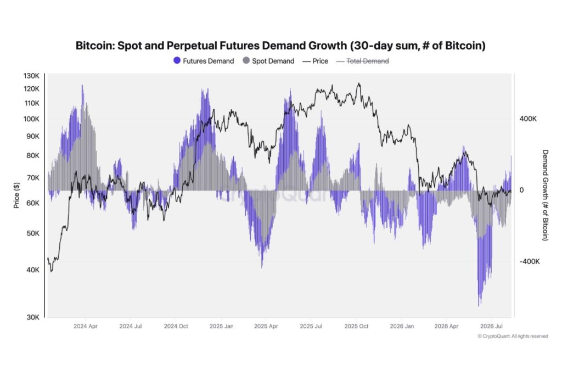The height and width of the screenshot is (375, 562).
Task: Click the -400K demand growth axis label
Action: tap(530, 262)
